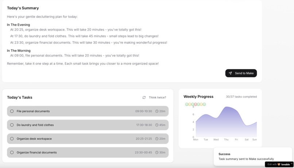This screenshot has width=294, height=168.
Task: Click the Wed label on the chart axis
Action: pos(216,139)
